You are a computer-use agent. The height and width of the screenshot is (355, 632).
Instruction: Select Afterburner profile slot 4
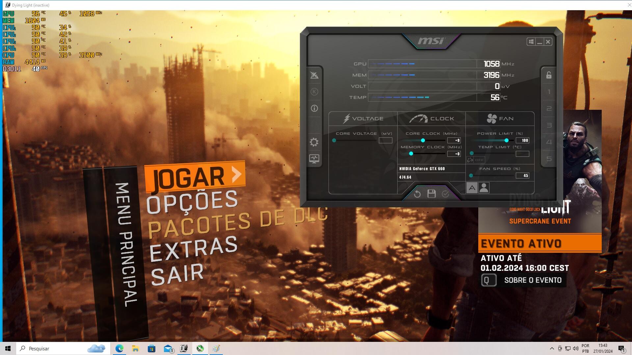pos(549,142)
